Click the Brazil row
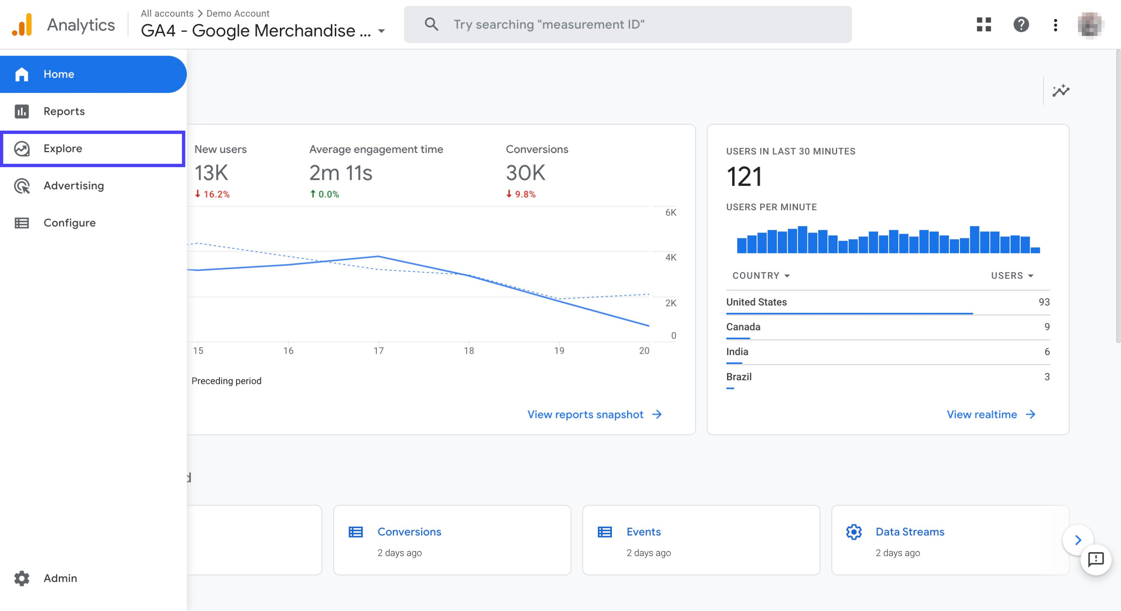 pos(888,377)
